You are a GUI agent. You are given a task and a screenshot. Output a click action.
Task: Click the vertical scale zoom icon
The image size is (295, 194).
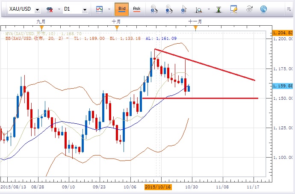(x=199, y=9)
